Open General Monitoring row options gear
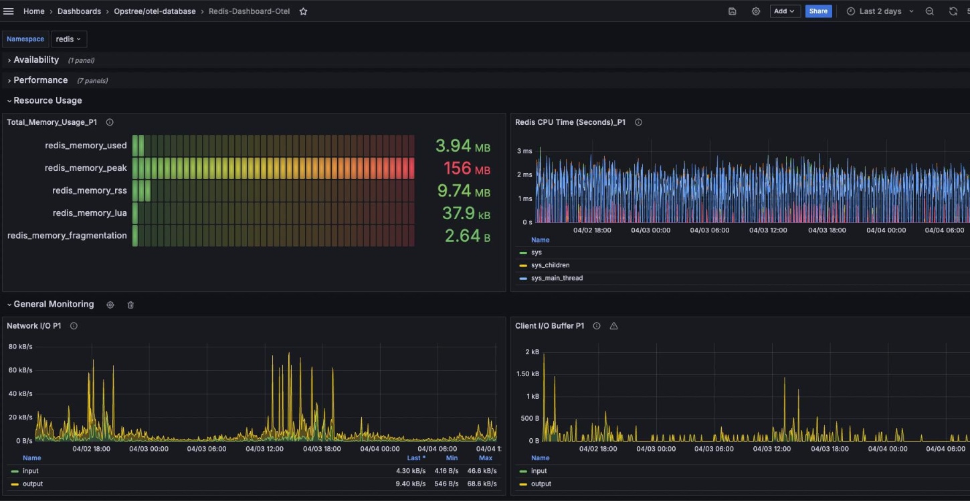This screenshot has width=970, height=501. tap(110, 305)
